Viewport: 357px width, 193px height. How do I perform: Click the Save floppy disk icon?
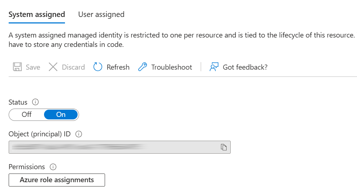click(x=17, y=67)
